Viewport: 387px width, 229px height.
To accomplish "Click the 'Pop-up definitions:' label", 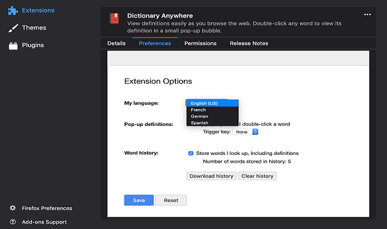I will coord(149,124).
